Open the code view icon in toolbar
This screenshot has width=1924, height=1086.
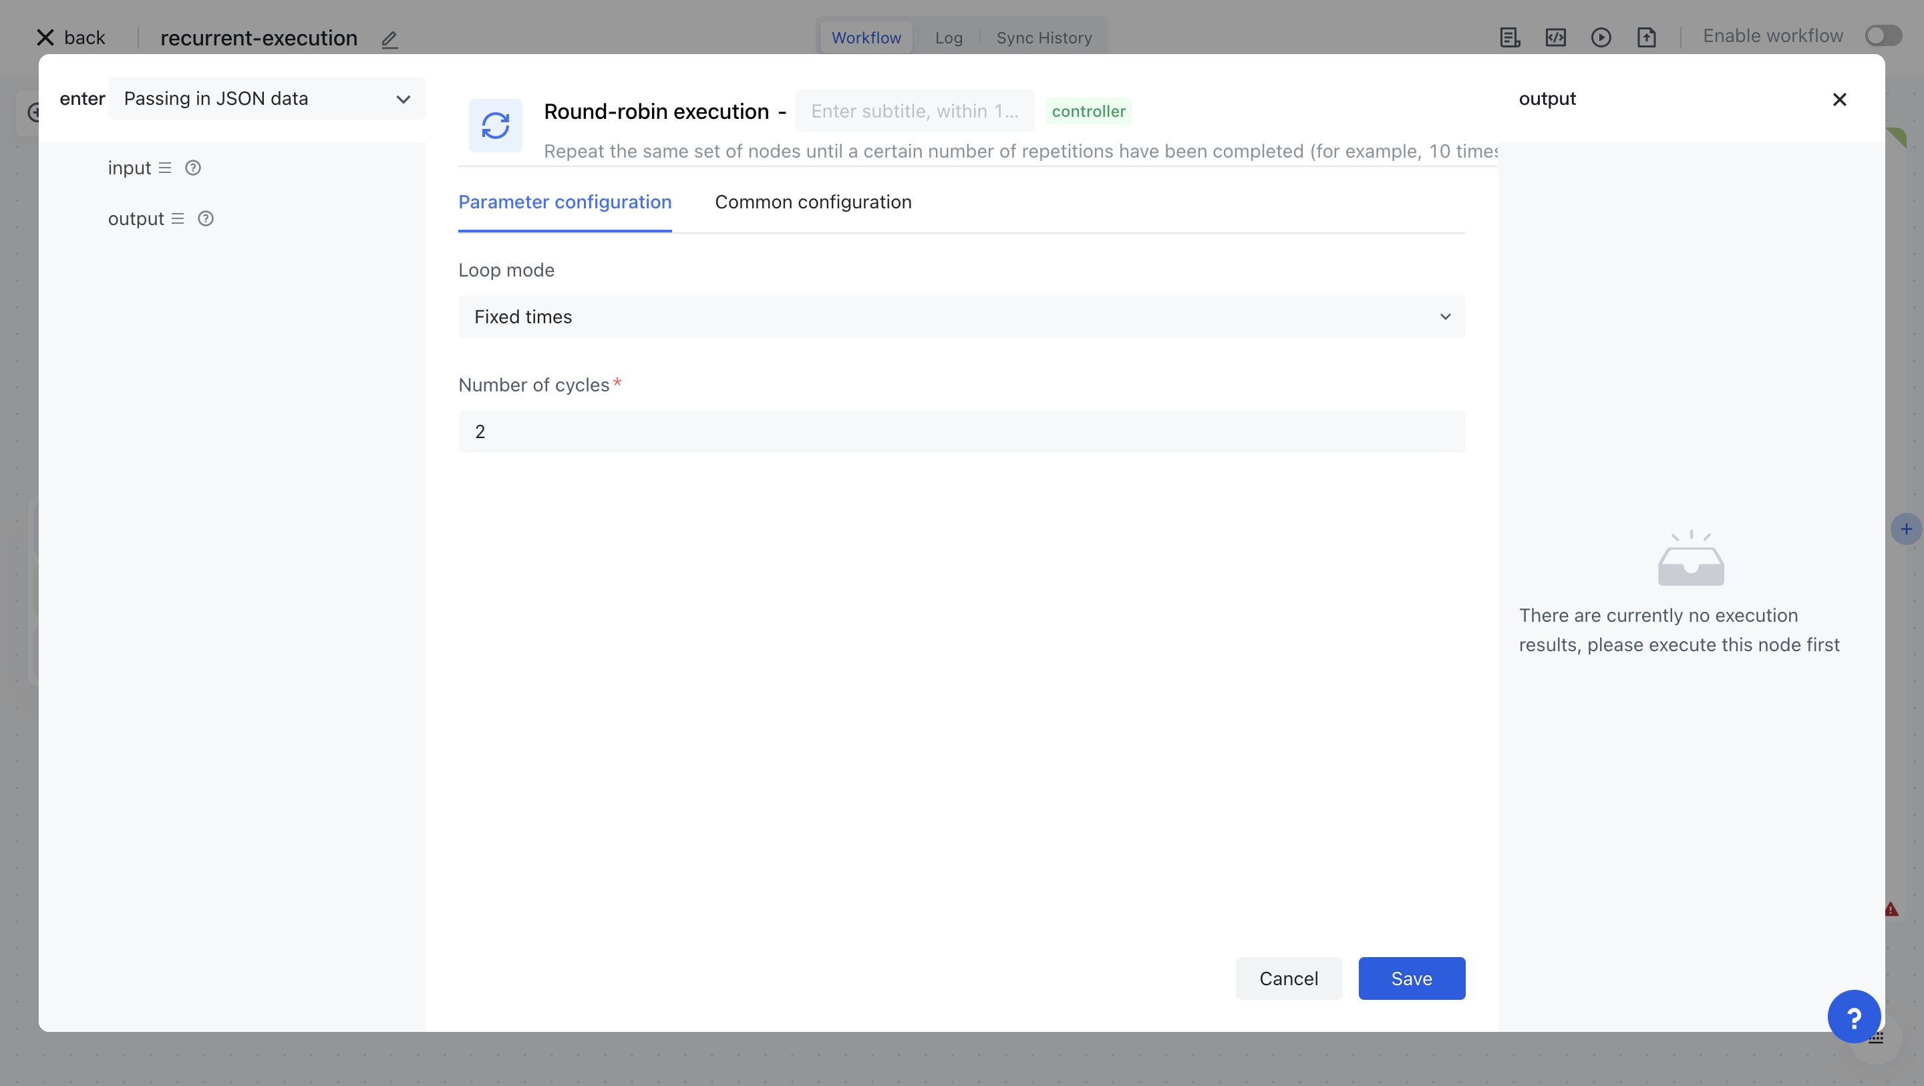click(x=1555, y=37)
